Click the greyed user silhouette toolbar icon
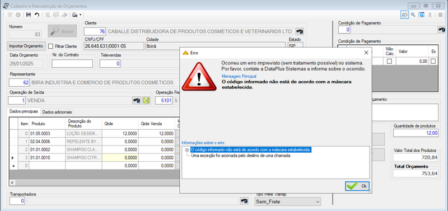The image size is (448, 211). pyautogui.click(x=430, y=15)
